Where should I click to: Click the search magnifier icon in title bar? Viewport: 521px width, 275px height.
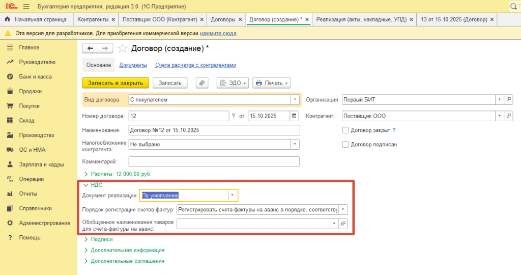point(514,7)
